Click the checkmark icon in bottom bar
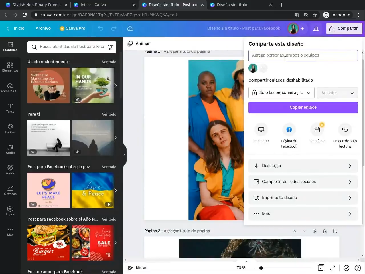 tap(346, 268)
